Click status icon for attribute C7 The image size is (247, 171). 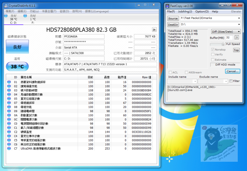pos(9,148)
